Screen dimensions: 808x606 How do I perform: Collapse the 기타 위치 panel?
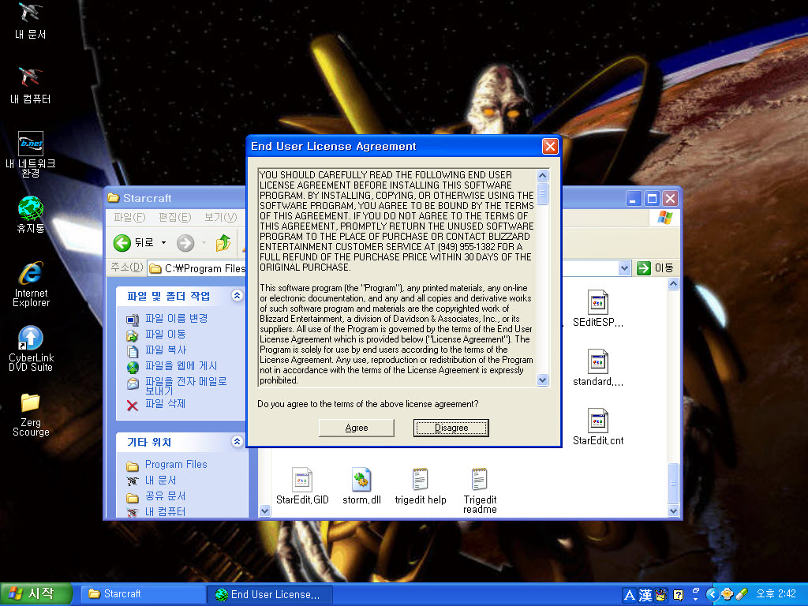coord(237,441)
